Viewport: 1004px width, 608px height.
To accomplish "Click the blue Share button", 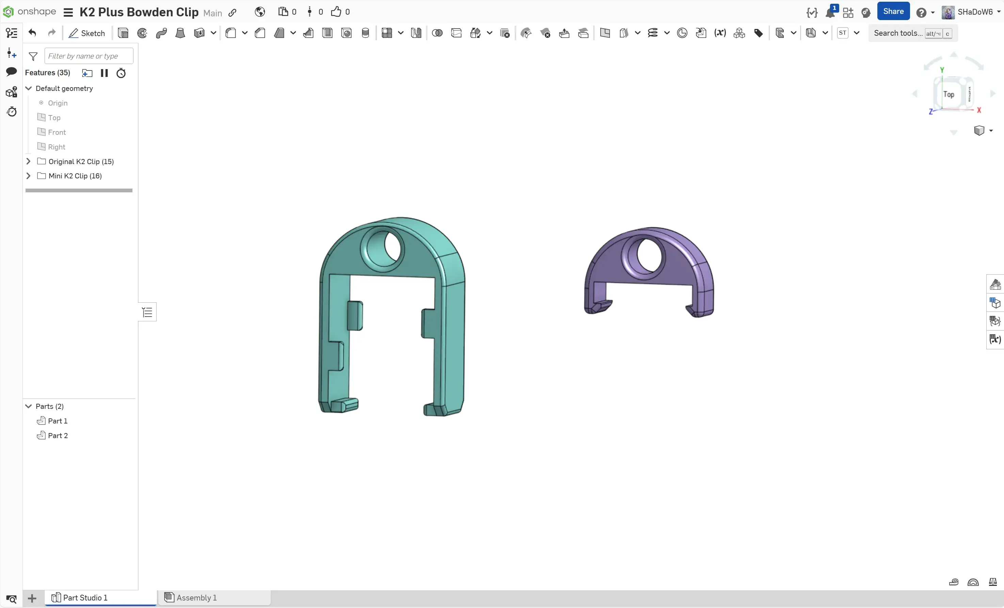I will [893, 12].
